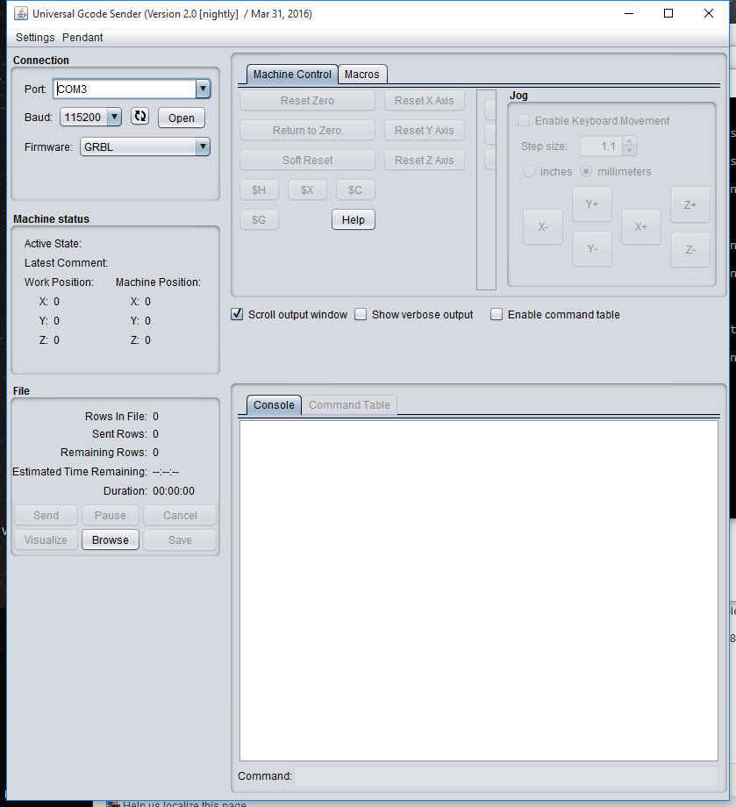Switch to the Machine Control tab
Viewport: 736px width, 807px height.
click(292, 74)
